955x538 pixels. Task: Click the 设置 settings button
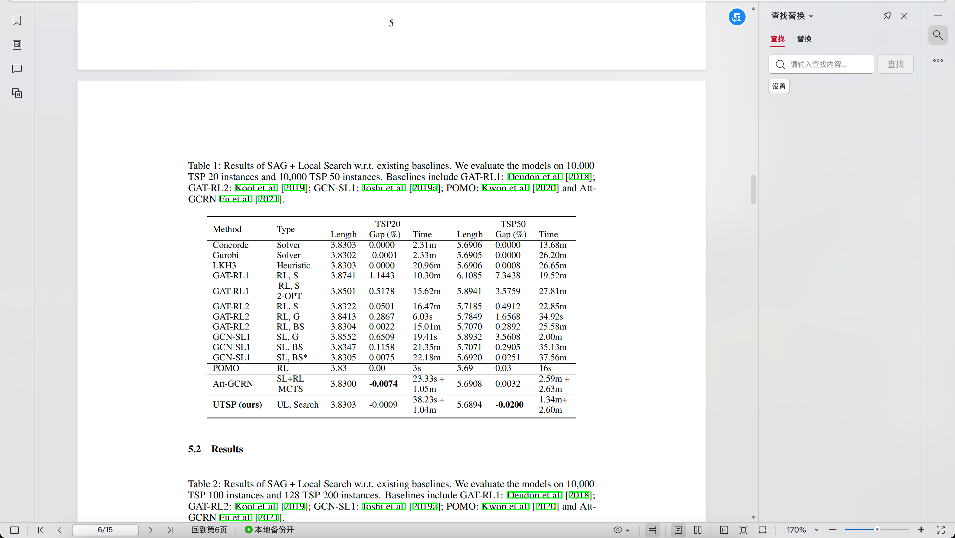point(779,86)
